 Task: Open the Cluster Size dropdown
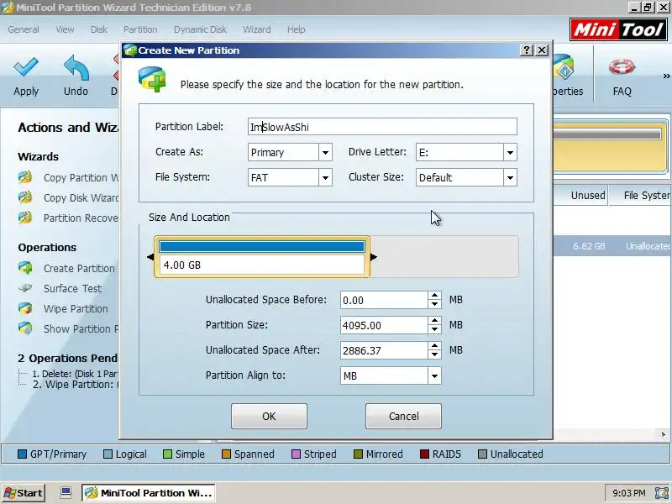point(510,177)
